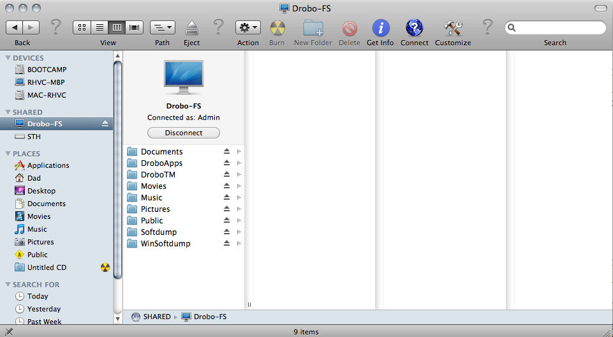Collapse the DEVICES sidebar section
Screen dimensions: 613x337
pyautogui.click(x=8, y=58)
